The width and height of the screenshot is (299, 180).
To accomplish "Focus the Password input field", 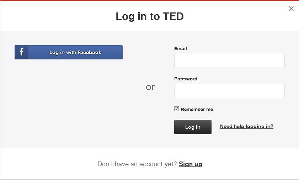I will [229, 91].
